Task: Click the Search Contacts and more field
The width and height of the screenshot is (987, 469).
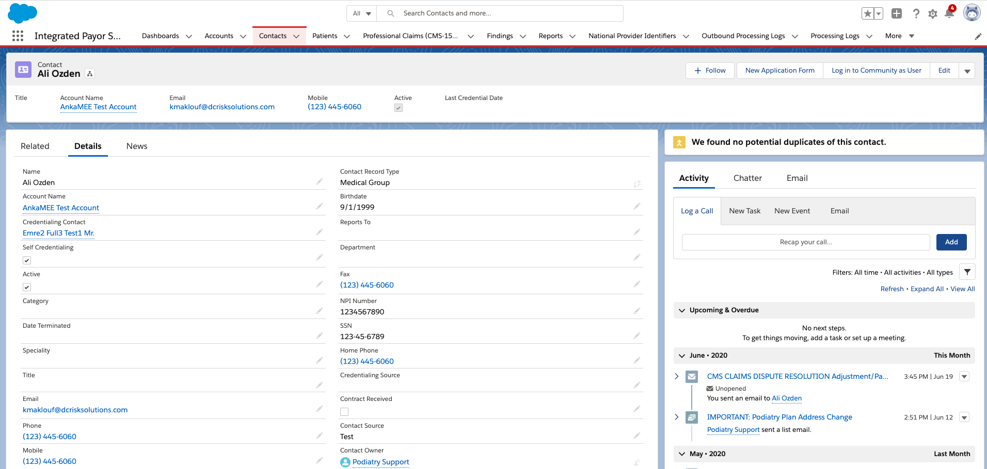Action: pos(500,13)
